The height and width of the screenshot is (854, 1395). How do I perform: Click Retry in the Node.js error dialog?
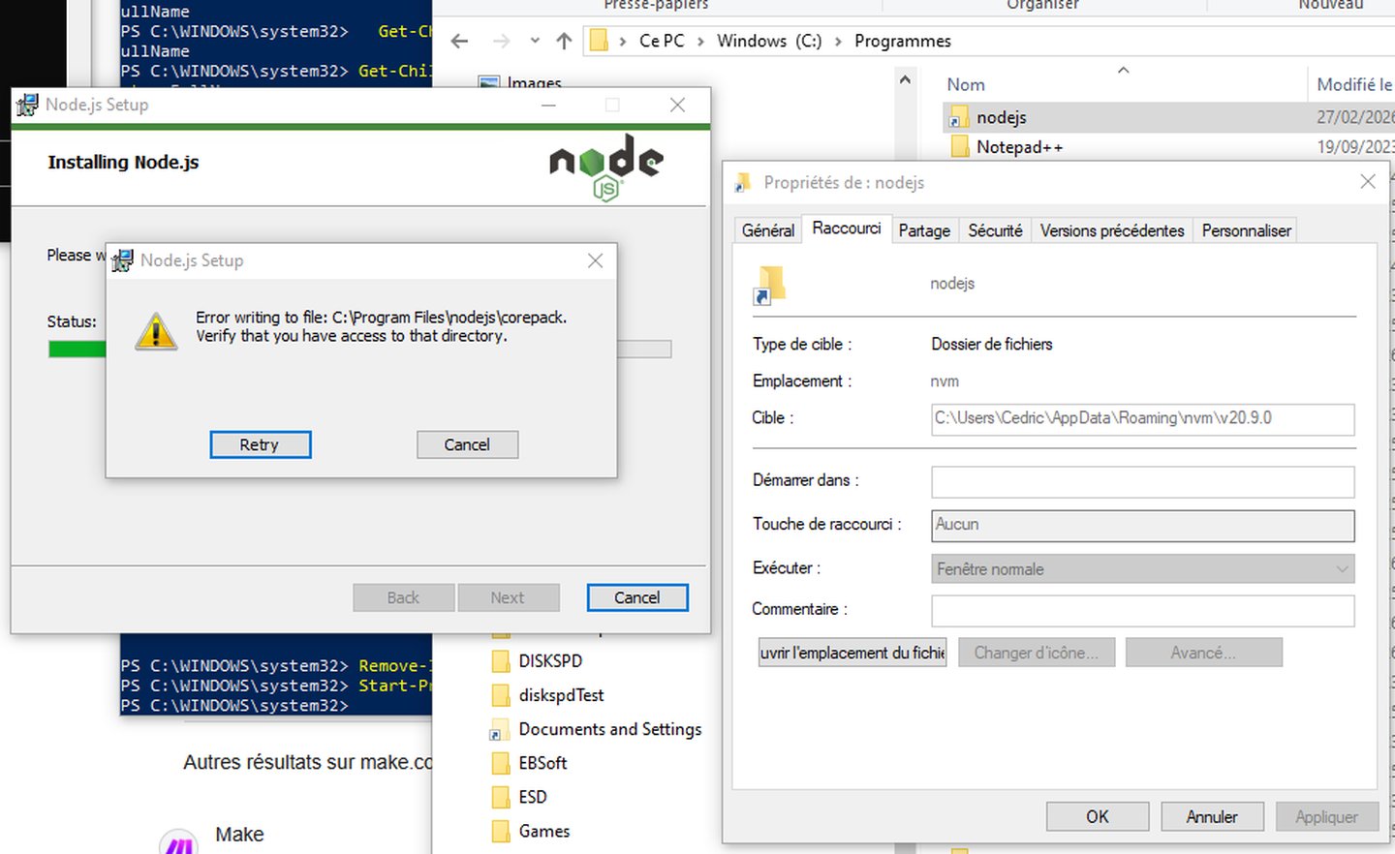click(260, 444)
